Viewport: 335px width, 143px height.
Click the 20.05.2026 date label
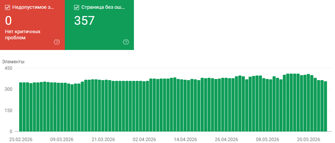(309, 140)
